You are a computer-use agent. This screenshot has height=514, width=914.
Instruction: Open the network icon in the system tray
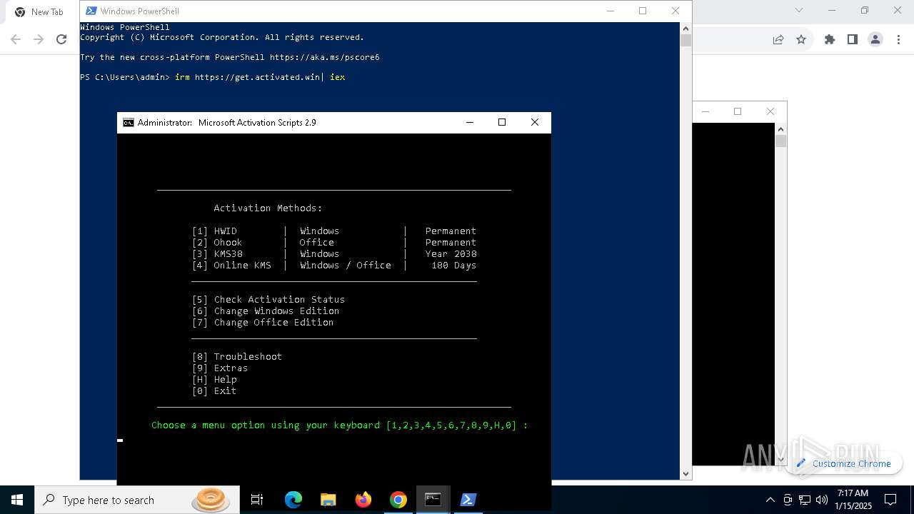[805, 500]
